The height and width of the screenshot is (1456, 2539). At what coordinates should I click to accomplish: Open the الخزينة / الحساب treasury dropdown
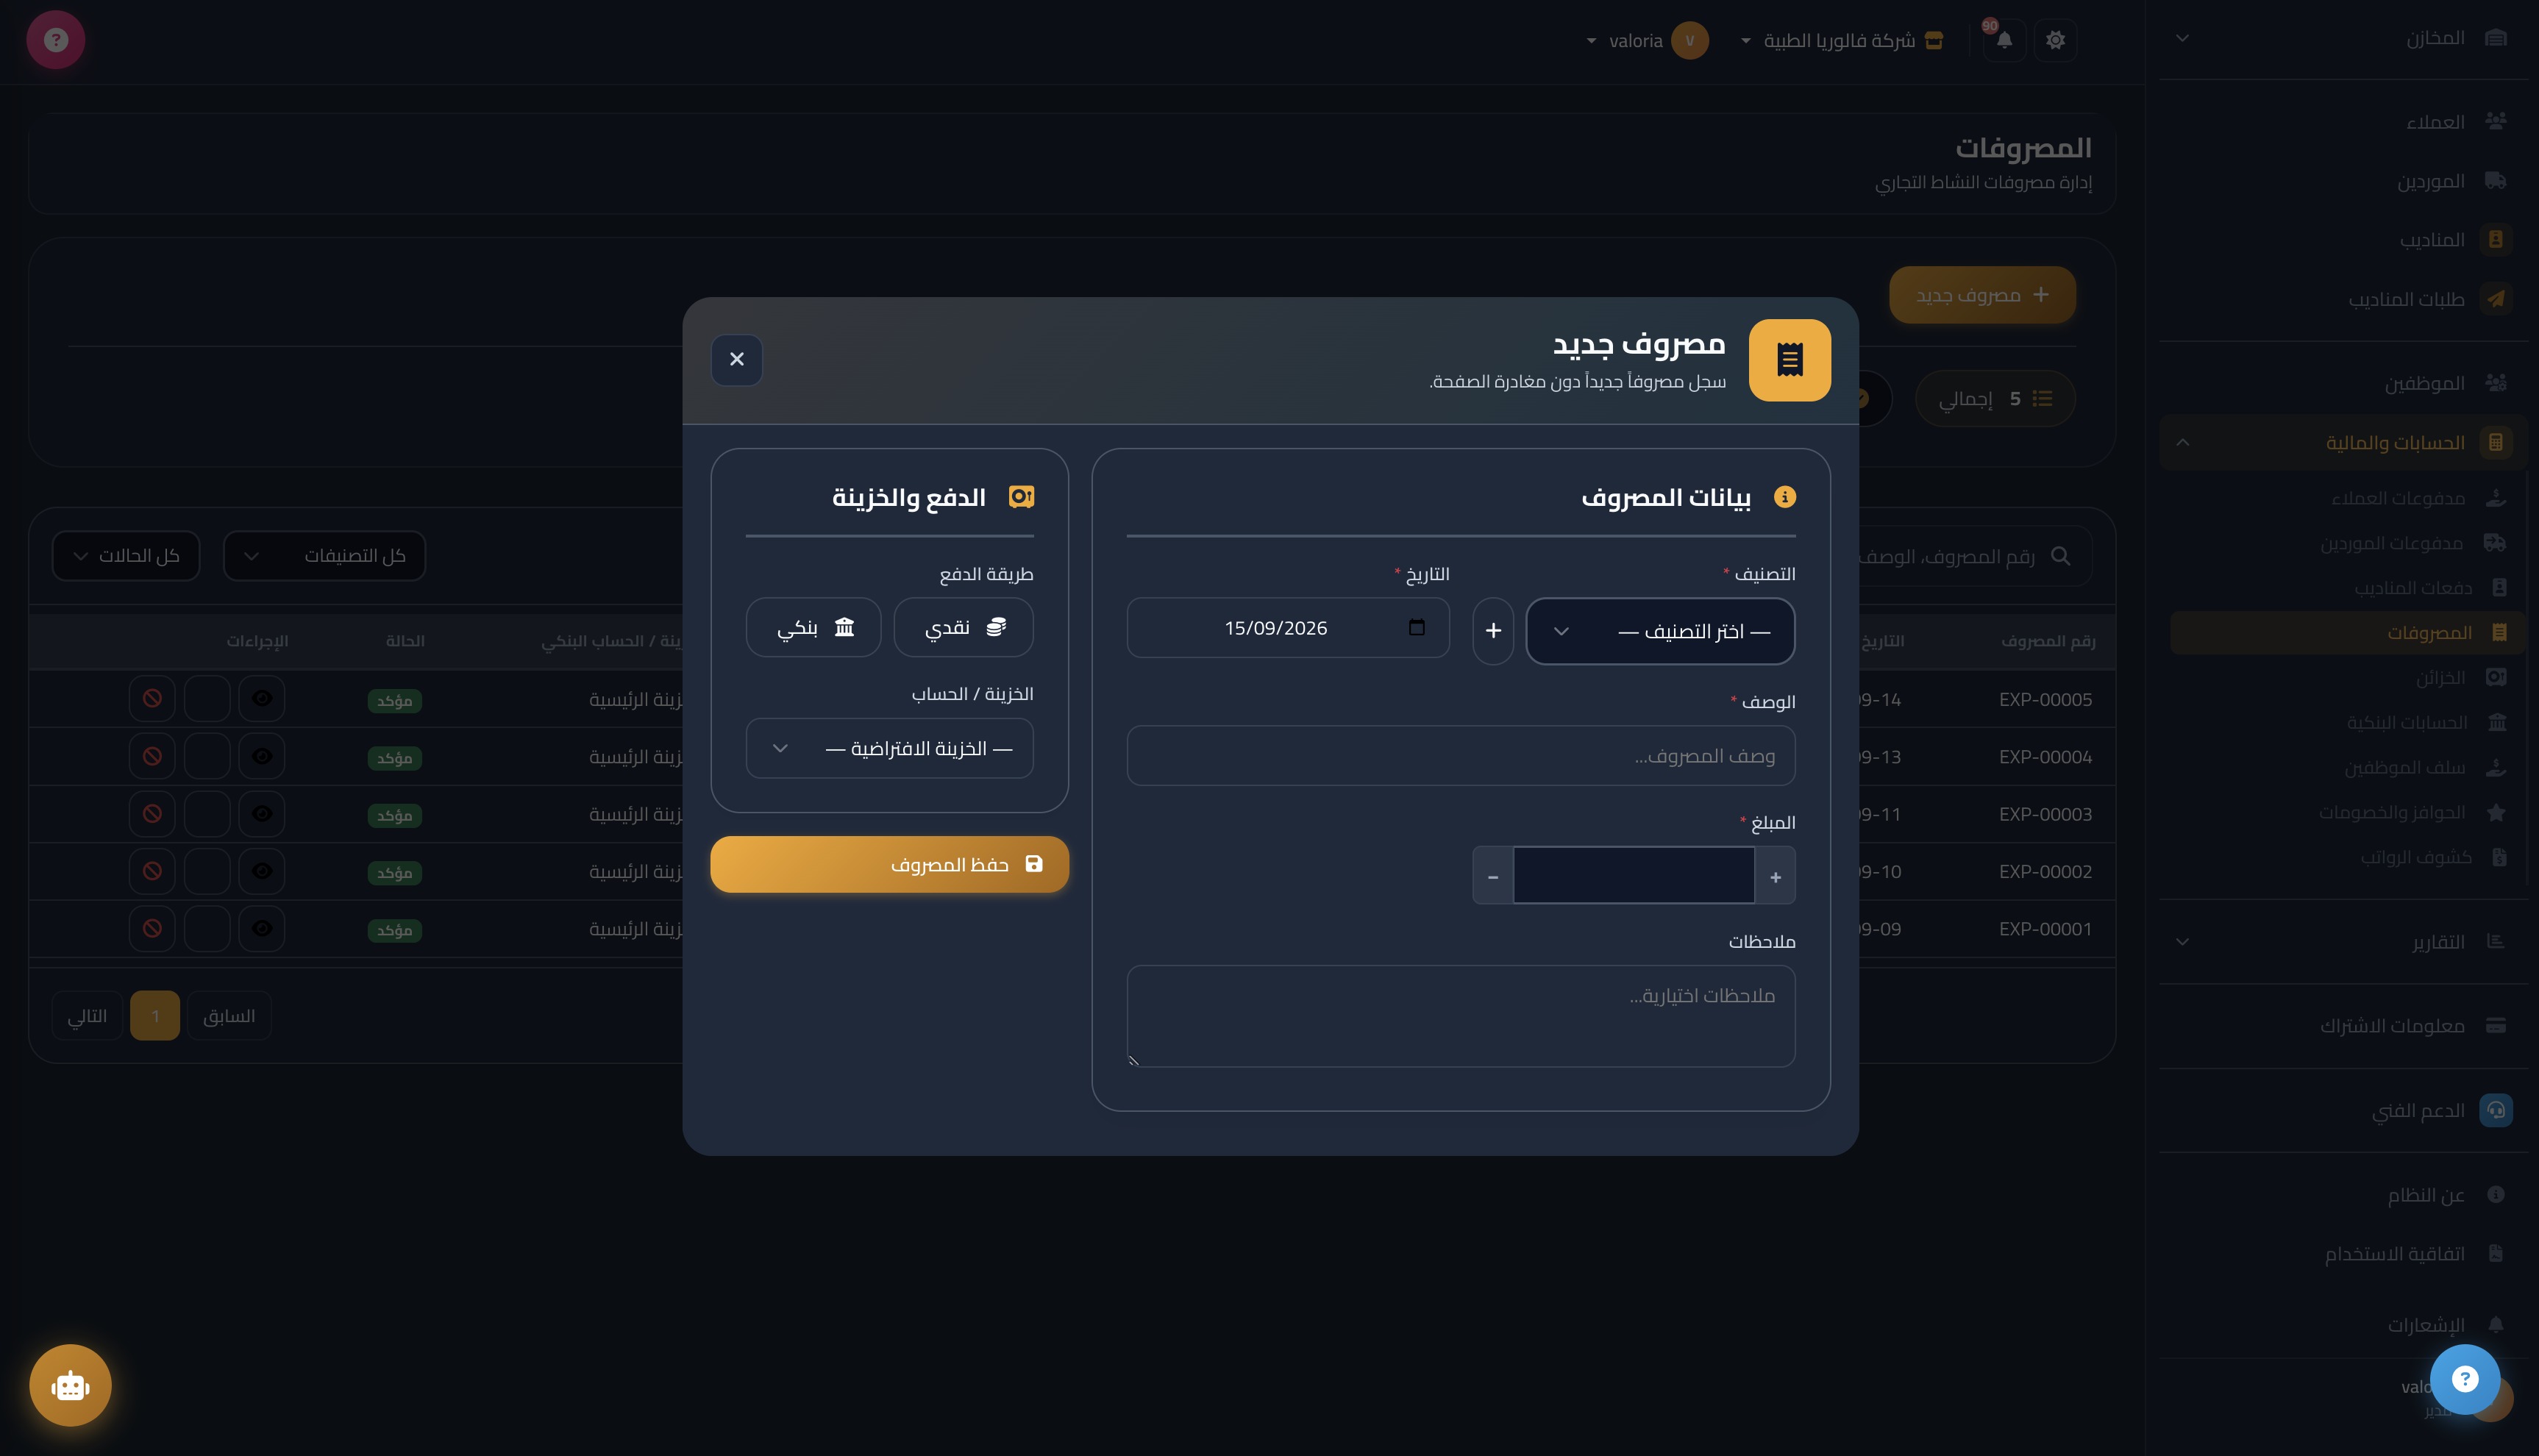tap(889, 748)
